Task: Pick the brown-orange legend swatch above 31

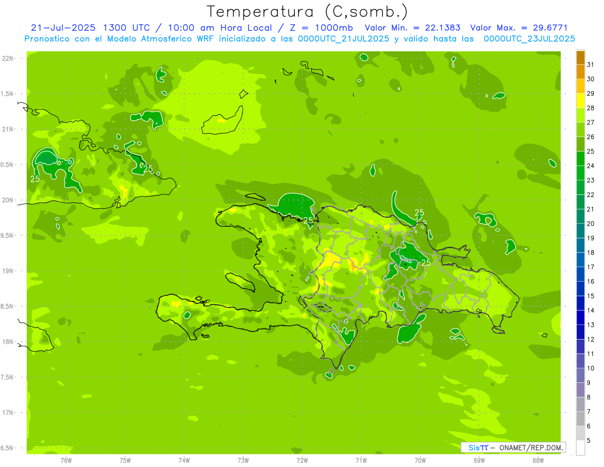Action: pos(580,57)
